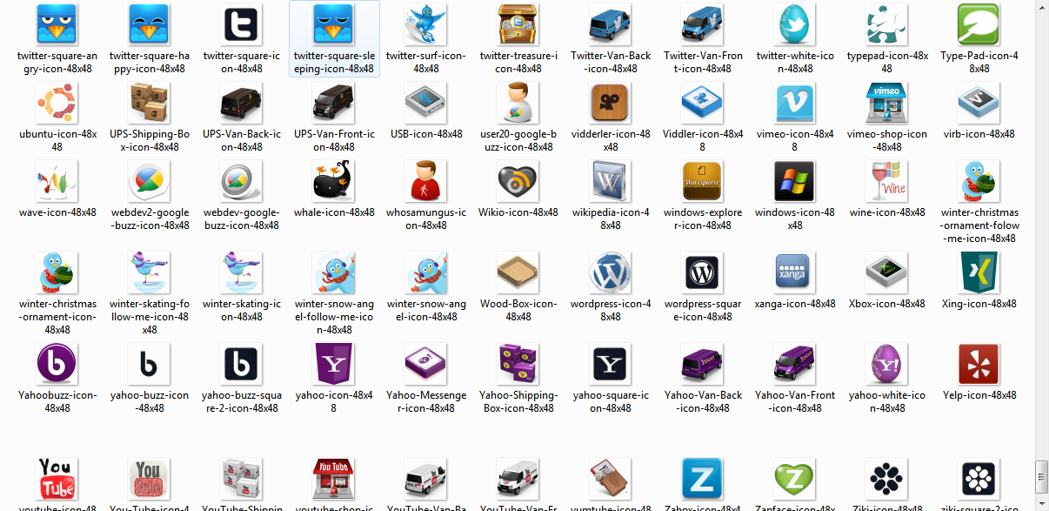Select the xanga icon

click(x=795, y=273)
